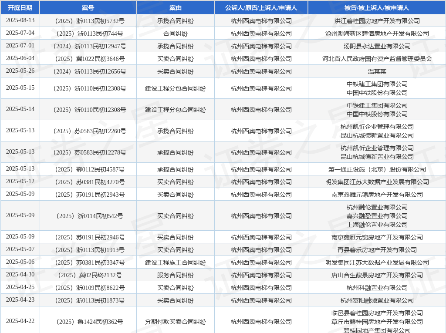Select case number (2025)苏0583民初12260号

click(x=90, y=131)
